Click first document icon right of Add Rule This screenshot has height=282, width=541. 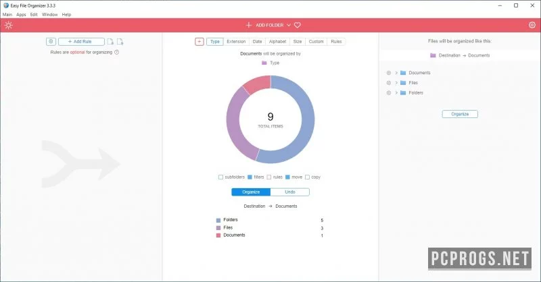pyautogui.click(x=110, y=42)
